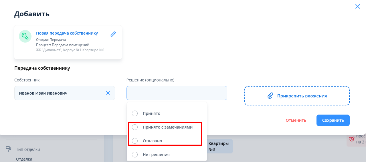Click the Квартиры №3 chip
The image size is (366, 162).
219,146
